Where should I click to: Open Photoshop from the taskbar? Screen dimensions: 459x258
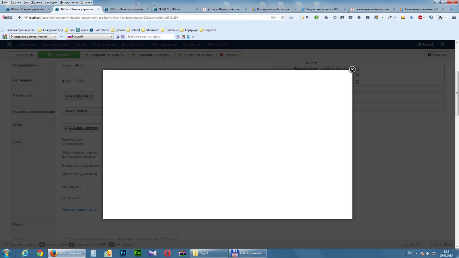pyautogui.click(x=123, y=253)
